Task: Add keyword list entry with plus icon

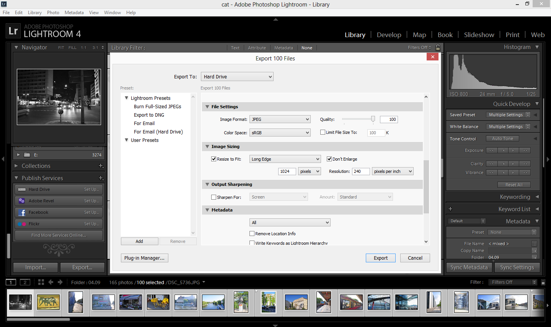Action: (450, 209)
